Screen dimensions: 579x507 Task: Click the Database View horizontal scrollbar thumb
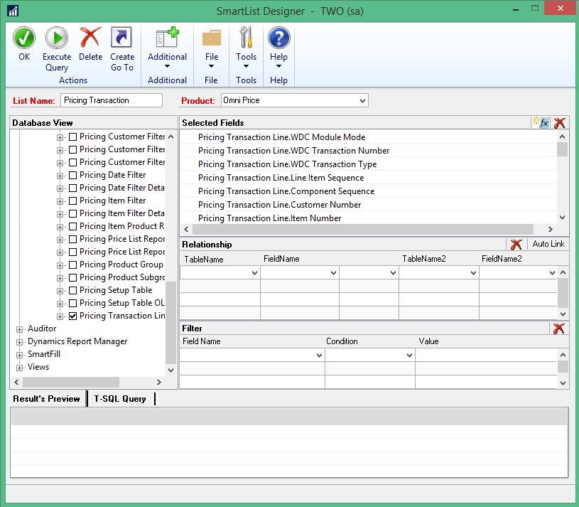click(x=71, y=382)
